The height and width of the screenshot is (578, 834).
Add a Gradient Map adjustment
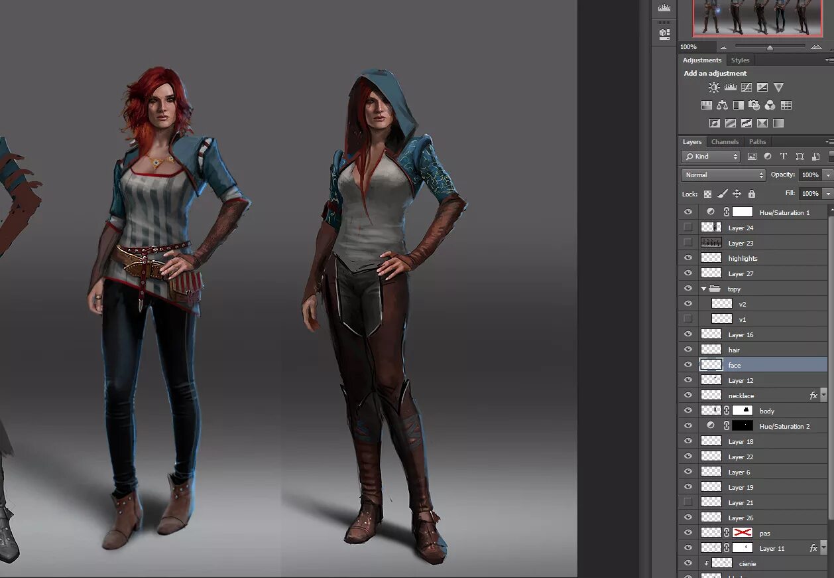778,123
